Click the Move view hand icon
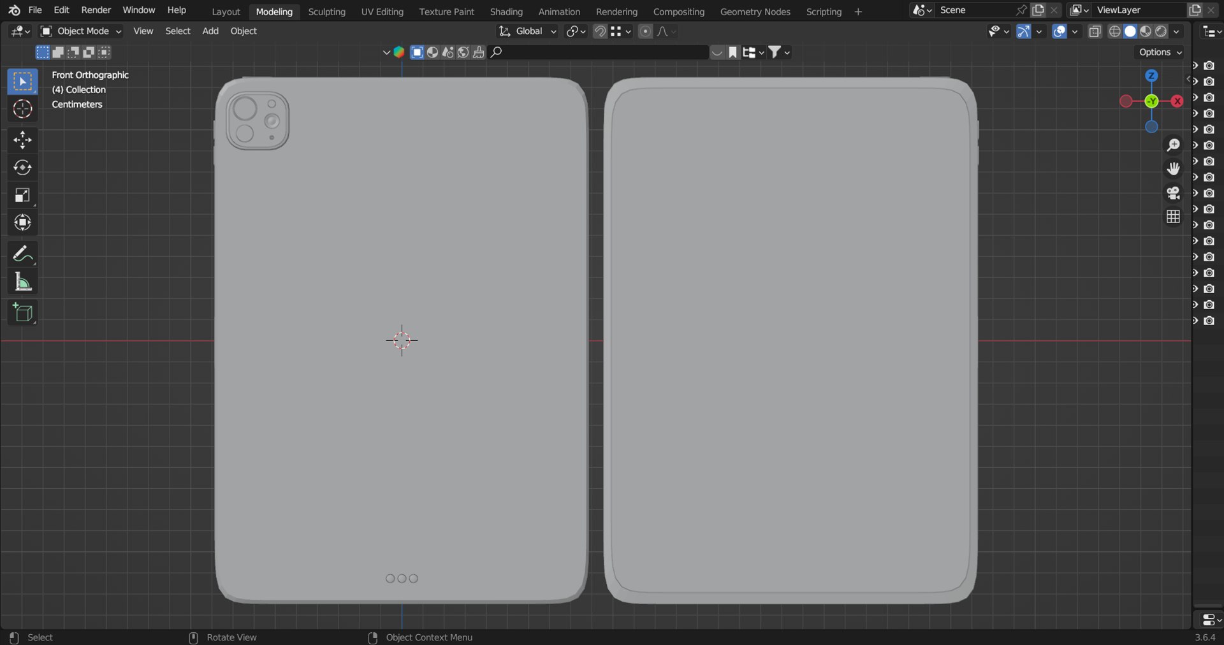 [1173, 168]
